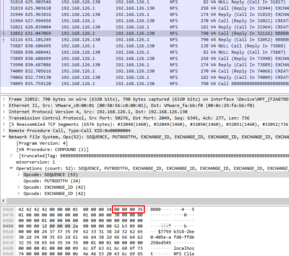
Task: Click hex offset 0490 row label
Action: (8, 226)
